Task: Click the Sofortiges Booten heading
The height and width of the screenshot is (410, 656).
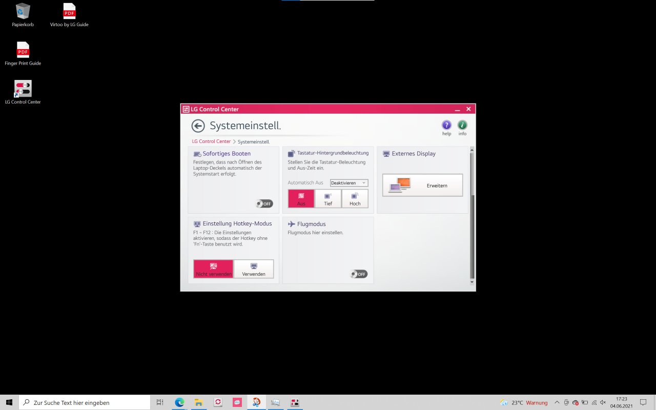Action: (227, 154)
